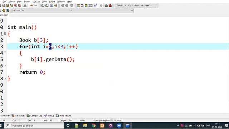
Task: Switch to the Debug bottom tab
Action: pyautogui.click(x=49, y=115)
